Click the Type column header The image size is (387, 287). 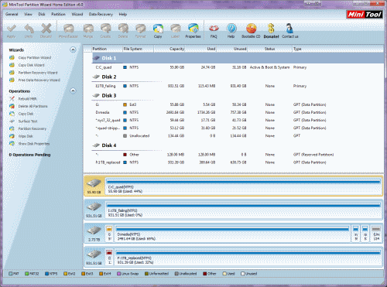pyautogui.click(x=337, y=49)
